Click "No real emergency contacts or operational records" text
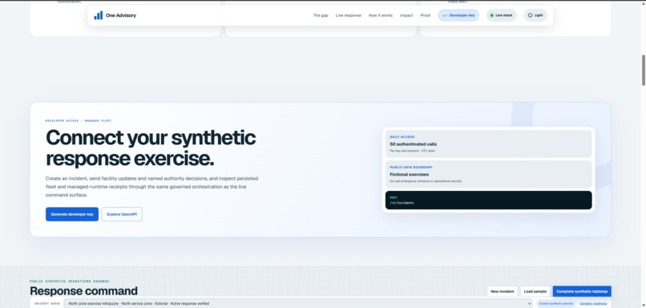The image size is (646, 308). tap(426, 181)
